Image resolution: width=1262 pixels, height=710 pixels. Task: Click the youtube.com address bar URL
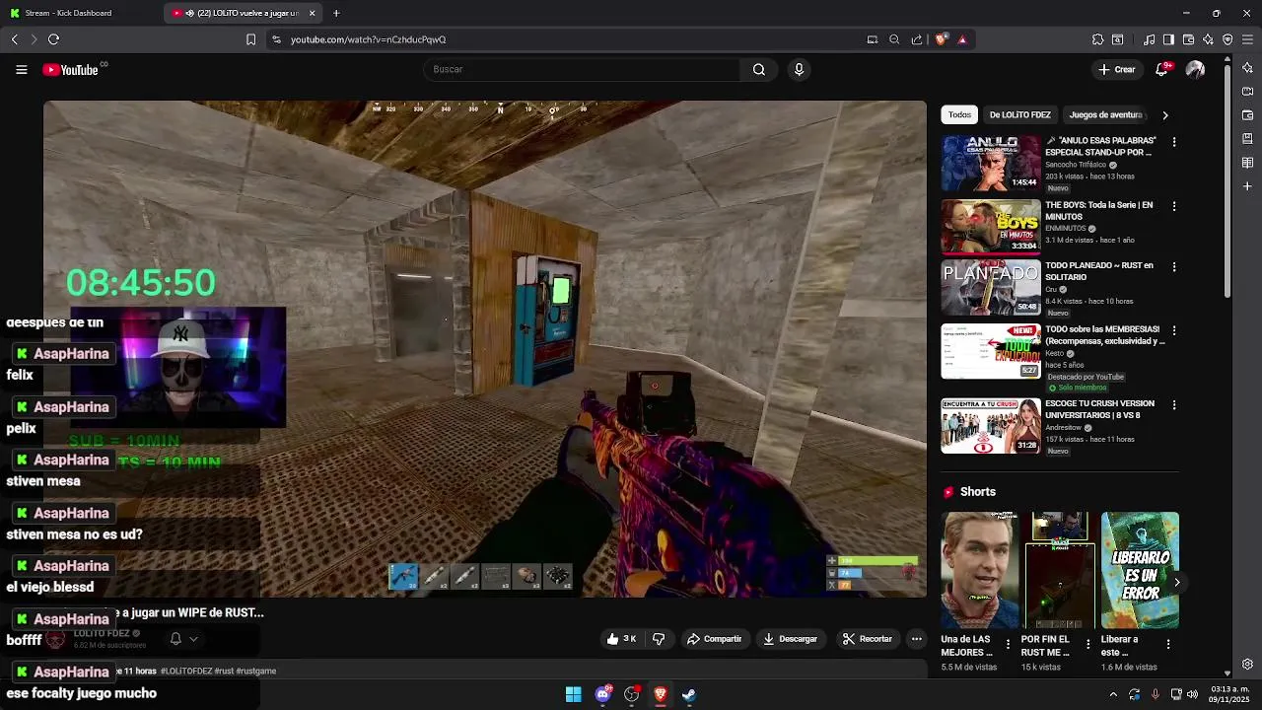coord(368,39)
